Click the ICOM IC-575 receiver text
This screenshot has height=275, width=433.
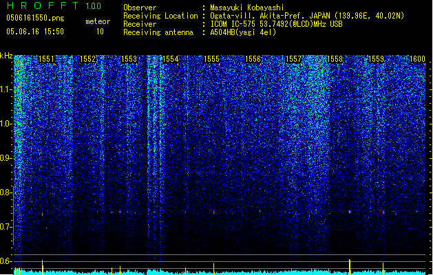[x=276, y=24]
